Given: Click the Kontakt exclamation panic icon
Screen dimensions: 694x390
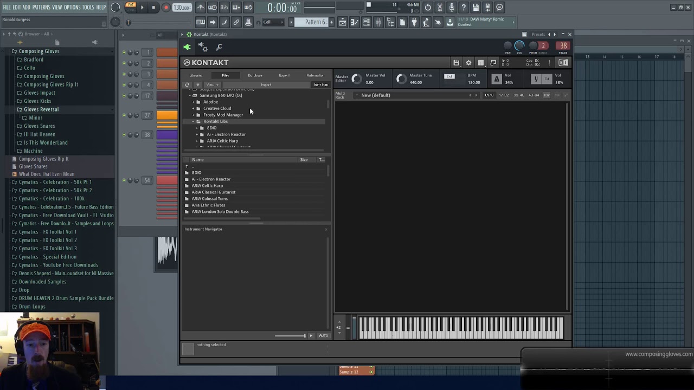Looking at the screenshot, I should tap(549, 63).
